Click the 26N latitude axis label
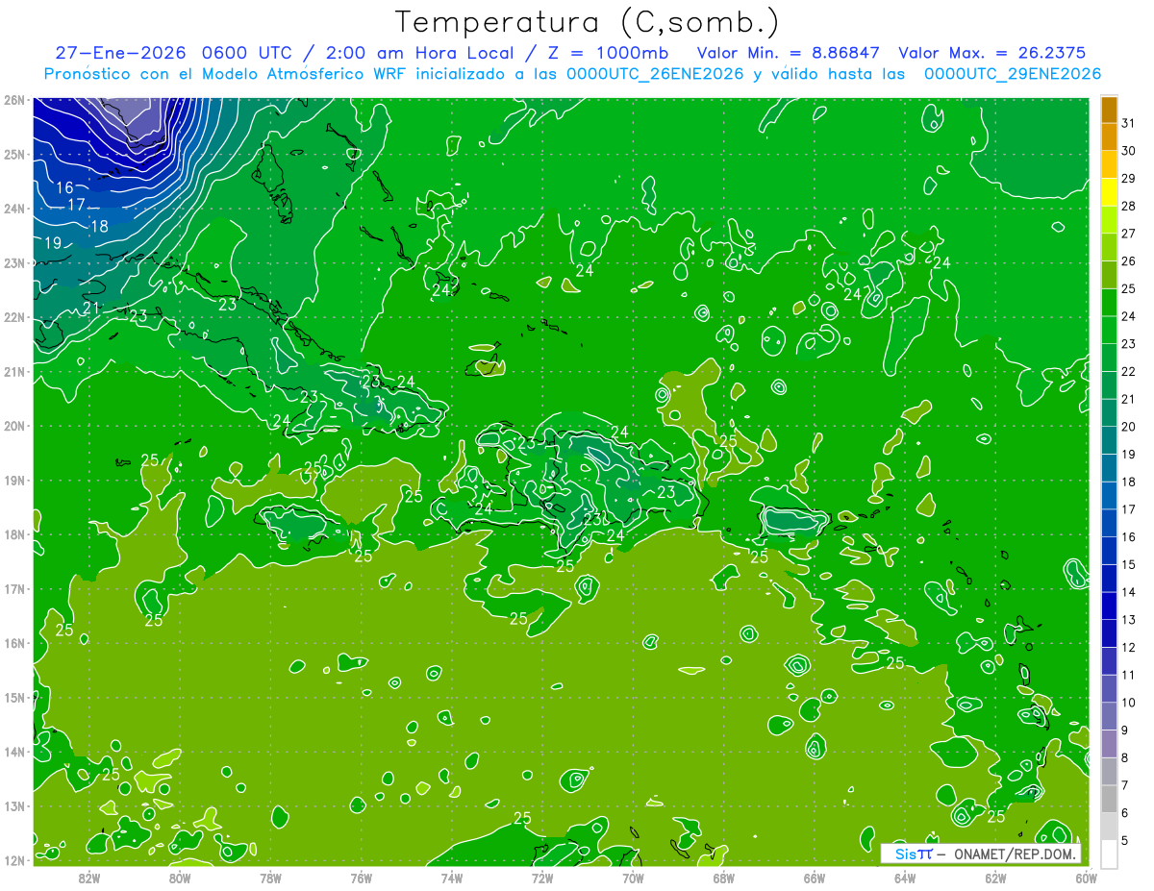 [x=13, y=100]
